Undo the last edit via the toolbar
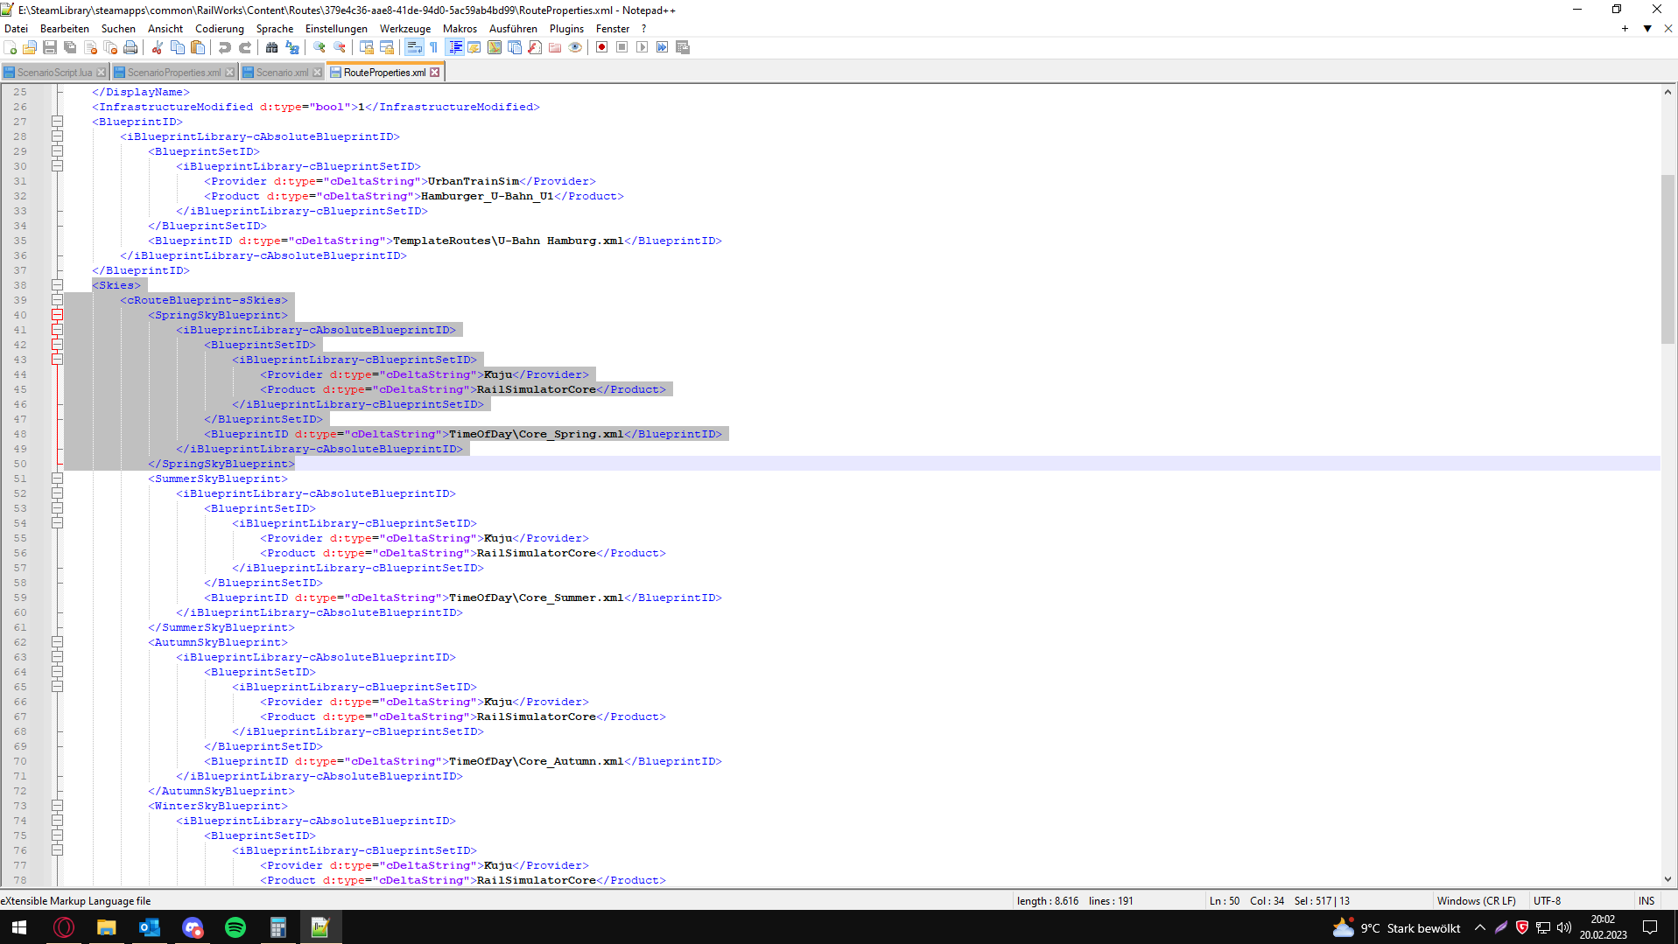Image resolution: width=1678 pixels, height=944 pixels. click(x=225, y=47)
